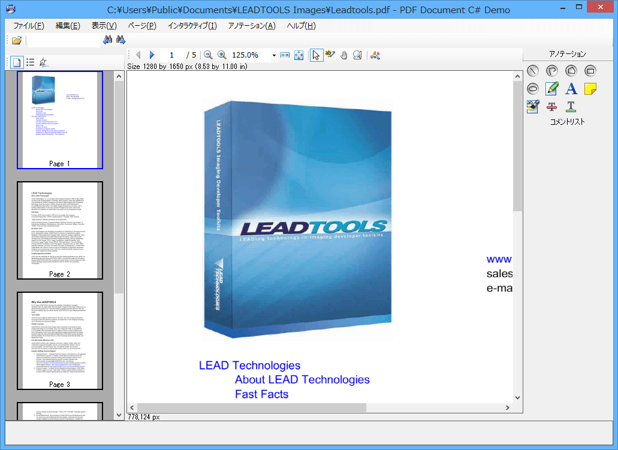
Task: Go to the previous page arrow
Action: tap(138, 55)
